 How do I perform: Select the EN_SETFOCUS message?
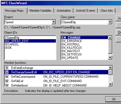84,54
